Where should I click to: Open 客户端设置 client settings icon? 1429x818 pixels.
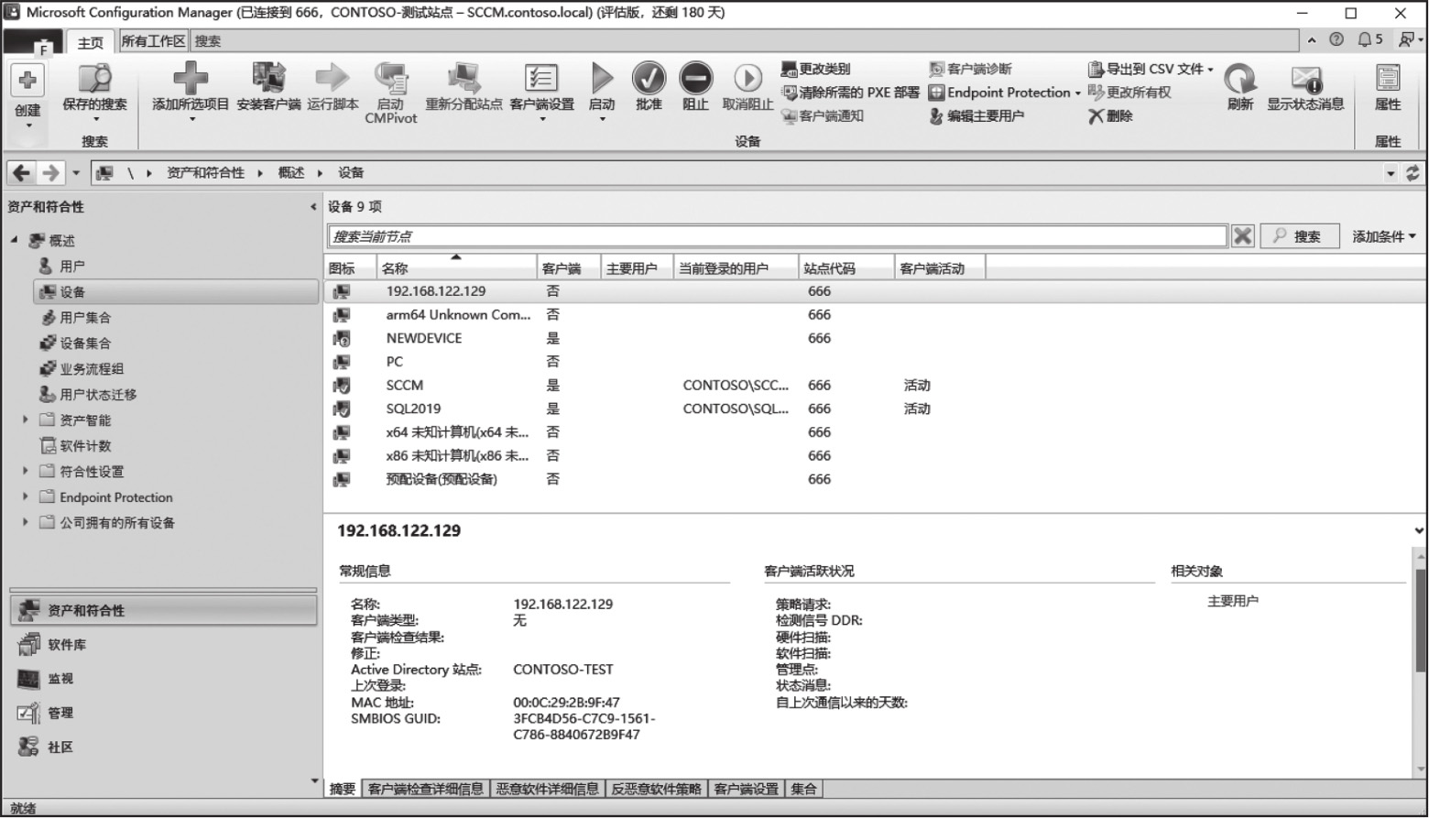point(541,79)
